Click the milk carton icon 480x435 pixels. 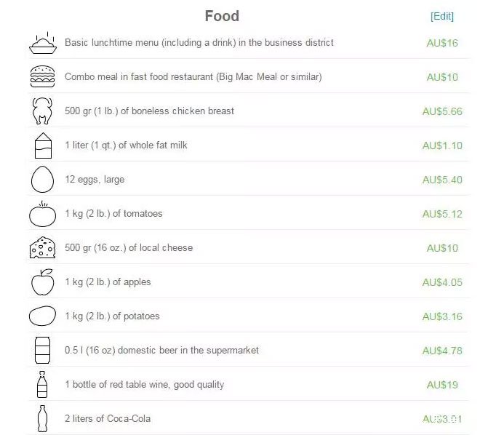[x=43, y=145]
